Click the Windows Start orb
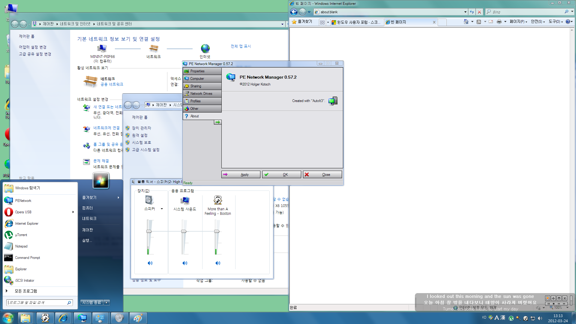The image size is (576, 324). tap(8, 318)
